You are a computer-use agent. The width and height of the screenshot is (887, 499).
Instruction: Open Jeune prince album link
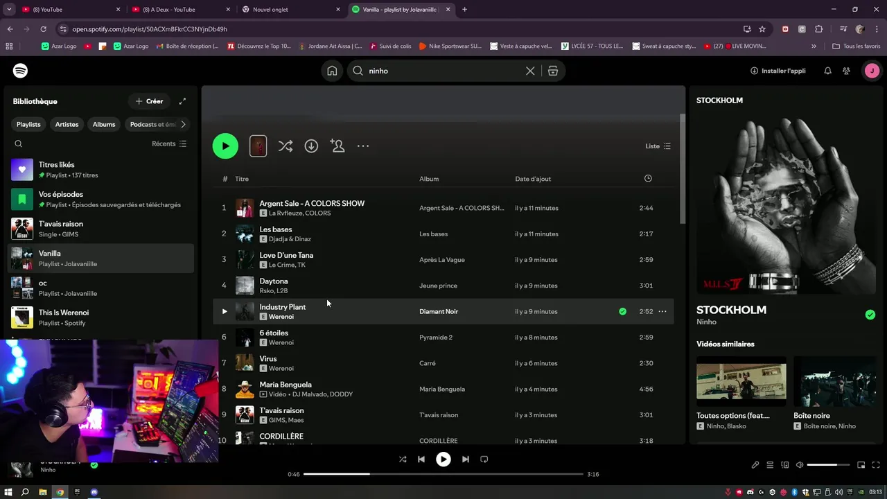pos(439,286)
